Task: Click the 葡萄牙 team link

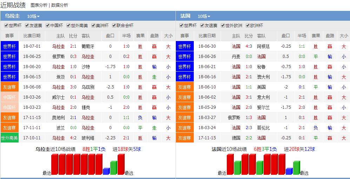Action: pos(88,46)
